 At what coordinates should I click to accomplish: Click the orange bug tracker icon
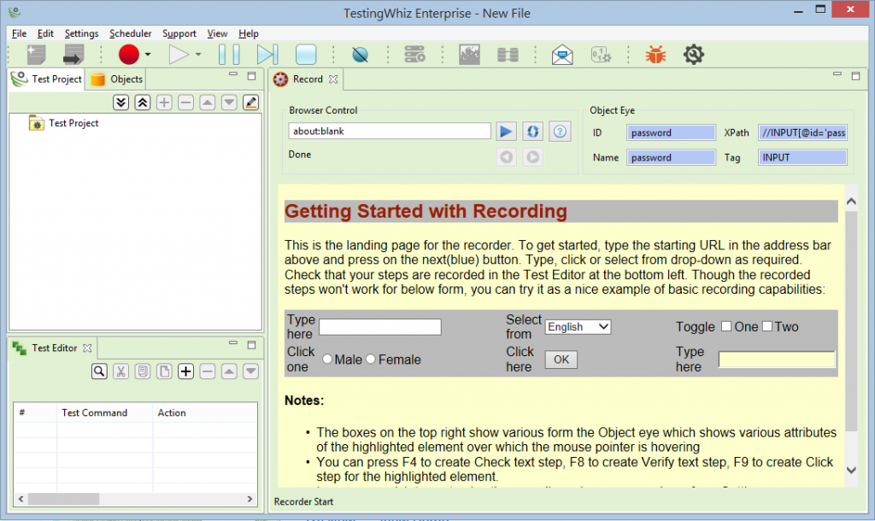[655, 55]
